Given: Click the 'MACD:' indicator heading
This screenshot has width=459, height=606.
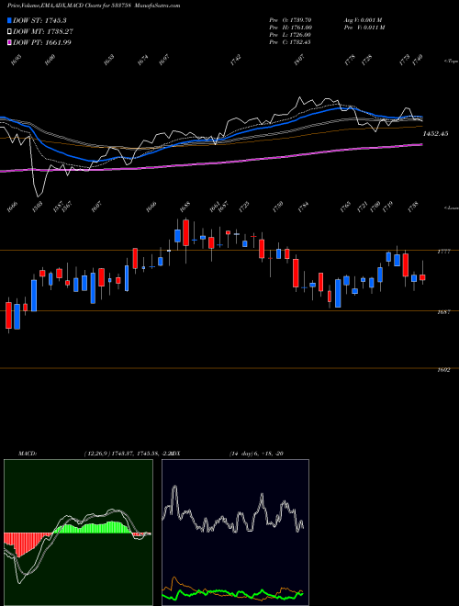Looking at the screenshot, I should click(x=27, y=454).
